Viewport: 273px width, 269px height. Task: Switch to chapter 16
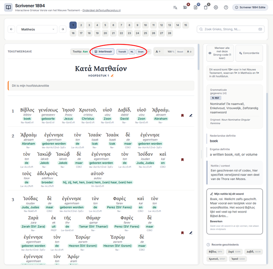[73, 33]
